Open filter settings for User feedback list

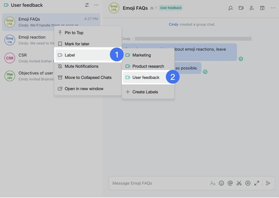[87, 5]
